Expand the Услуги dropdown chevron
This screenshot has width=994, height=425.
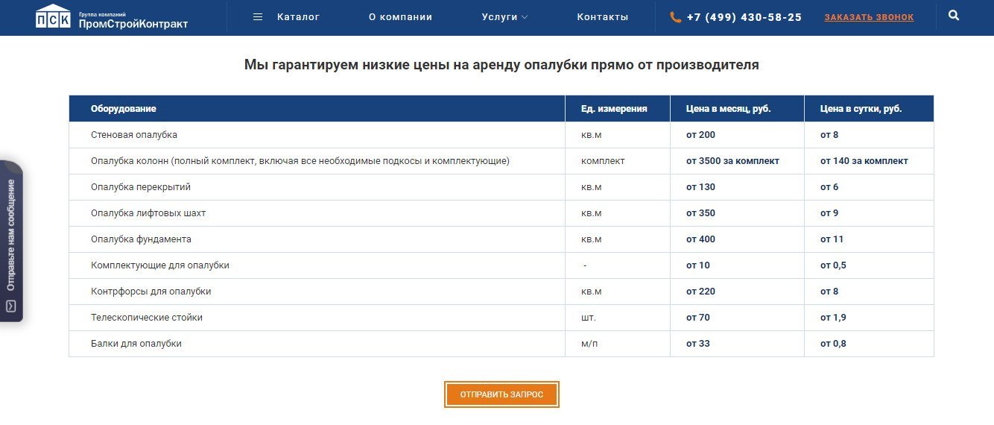[x=525, y=17]
